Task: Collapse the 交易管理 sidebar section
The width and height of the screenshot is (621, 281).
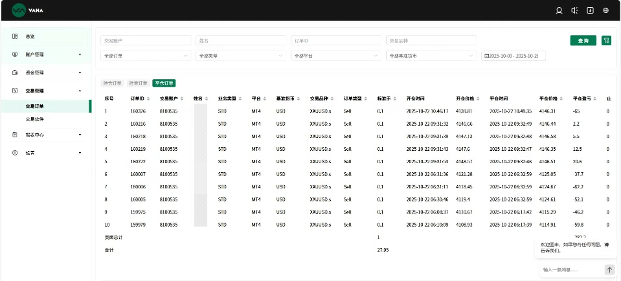Action: click(45, 91)
